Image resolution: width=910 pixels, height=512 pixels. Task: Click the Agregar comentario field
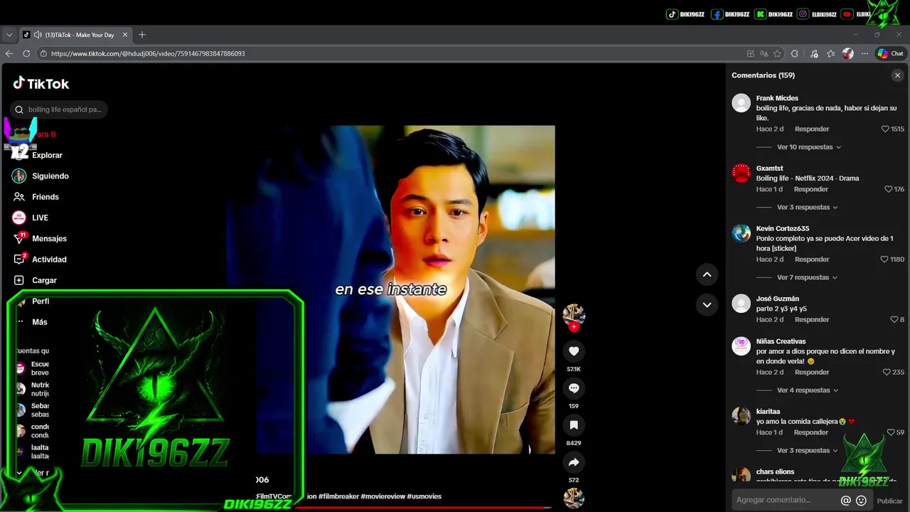tap(785, 500)
